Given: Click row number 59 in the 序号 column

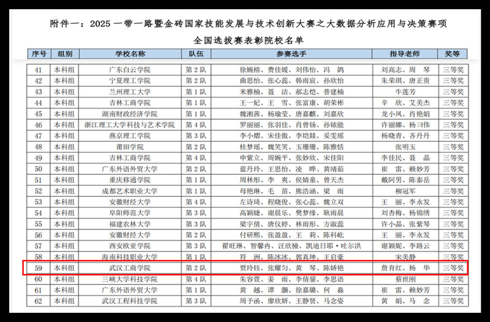Looking at the screenshot, I should (39, 268).
